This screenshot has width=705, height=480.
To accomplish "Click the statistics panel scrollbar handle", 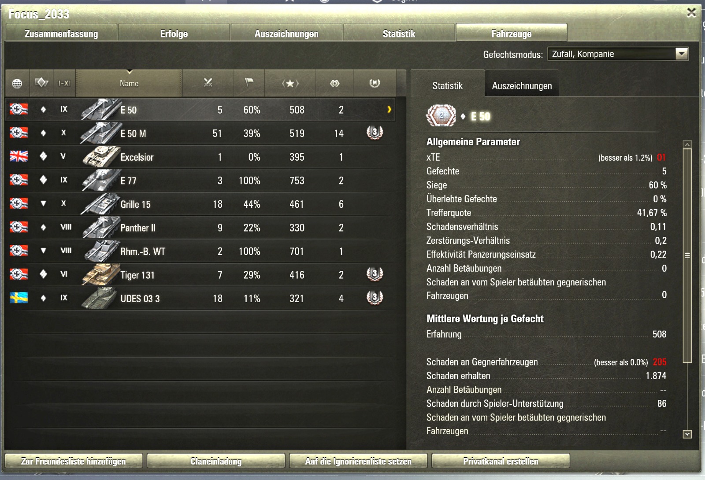I will [687, 255].
